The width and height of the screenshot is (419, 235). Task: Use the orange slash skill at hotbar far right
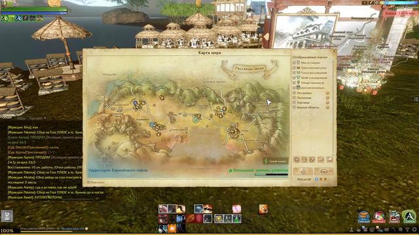click(263, 209)
